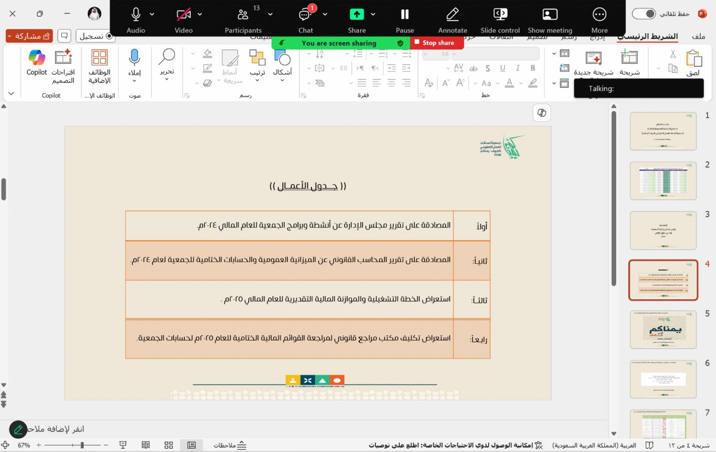This screenshot has width=716, height=452.
Task: Click the thumbnail pane vertical scrollbar
Action: [x=614, y=198]
